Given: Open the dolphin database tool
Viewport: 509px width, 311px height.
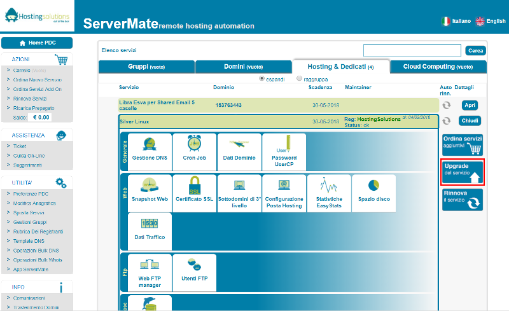Looking at the screenshot, I should [150, 303].
